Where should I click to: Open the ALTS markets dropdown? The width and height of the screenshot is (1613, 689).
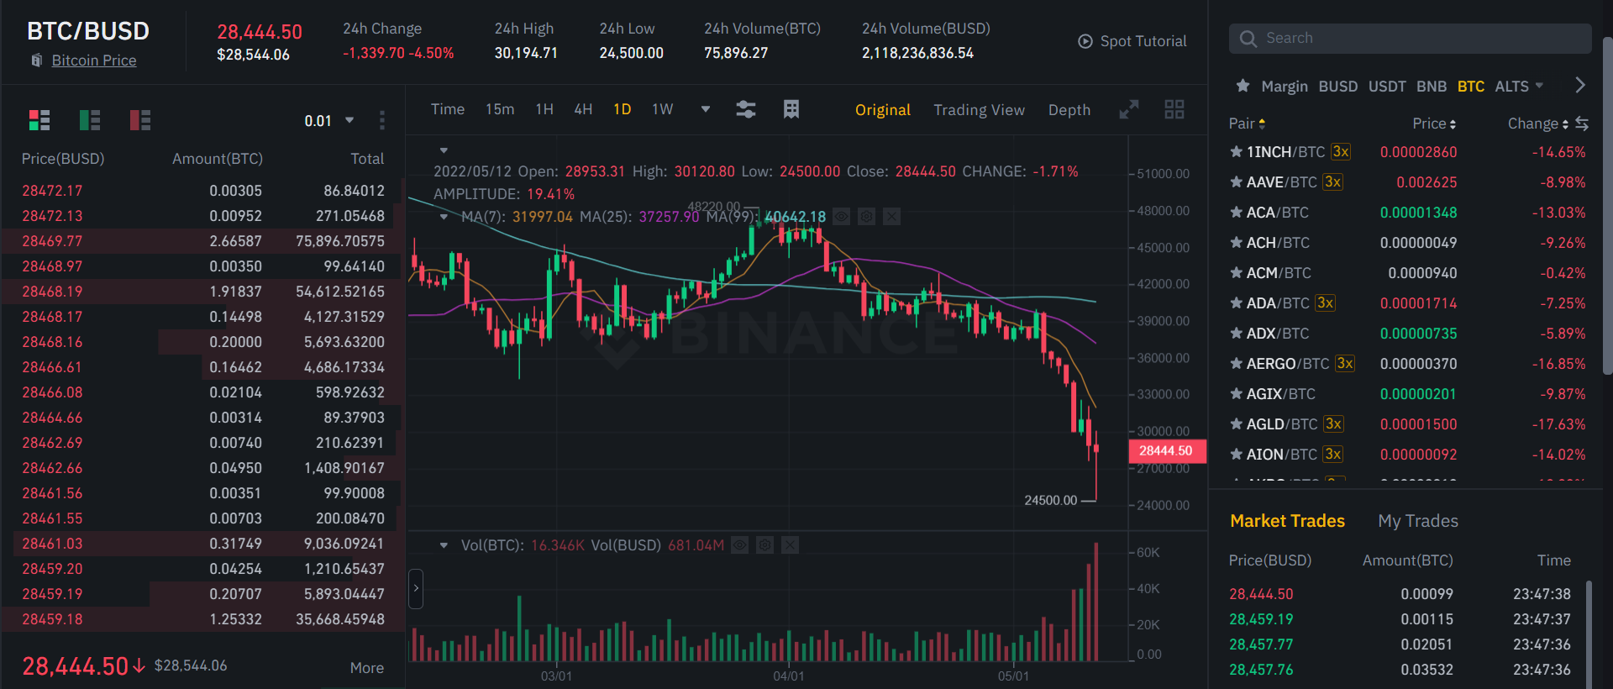coord(1519,86)
